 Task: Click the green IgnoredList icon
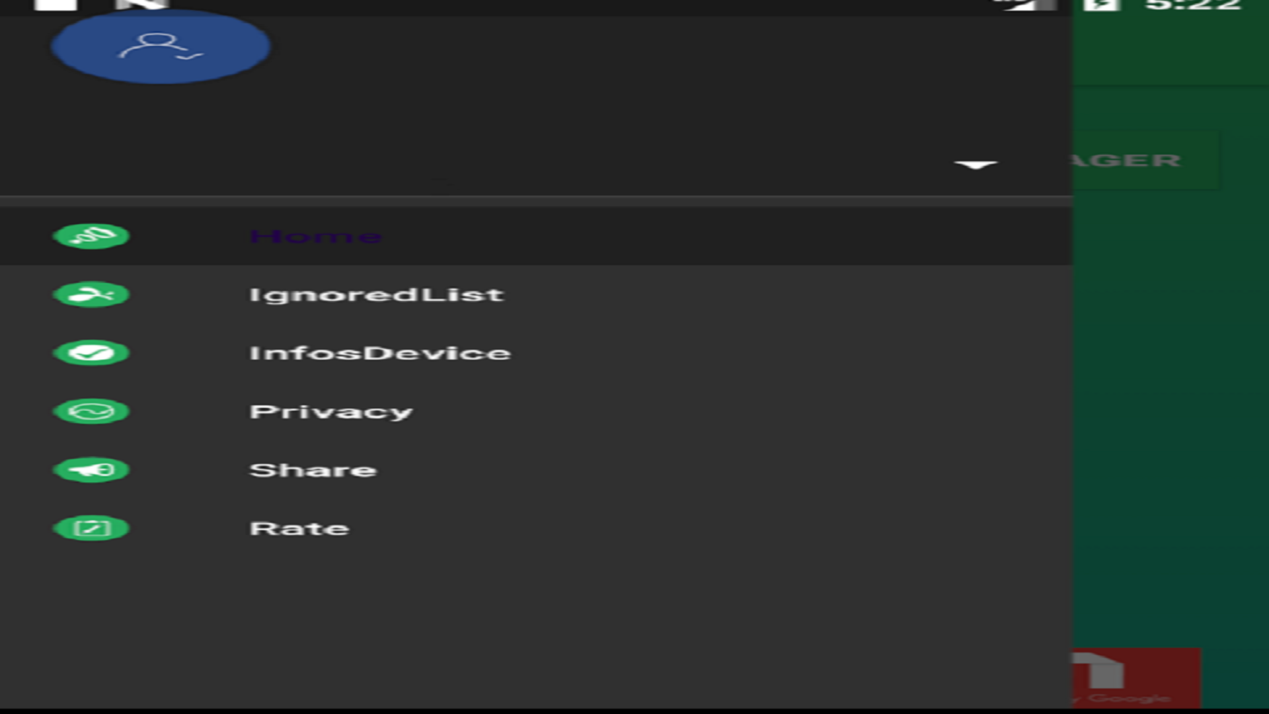[91, 295]
